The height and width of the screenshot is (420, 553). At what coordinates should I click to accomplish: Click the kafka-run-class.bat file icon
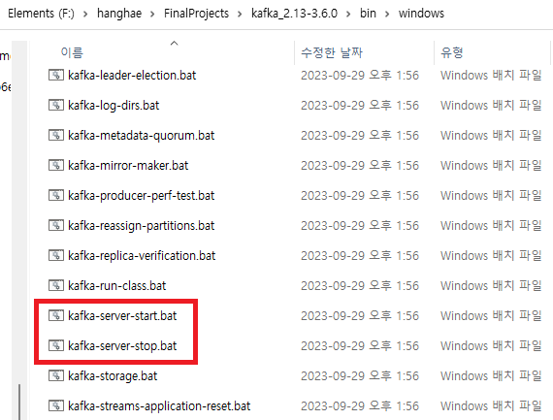click(x=56, y=285)
